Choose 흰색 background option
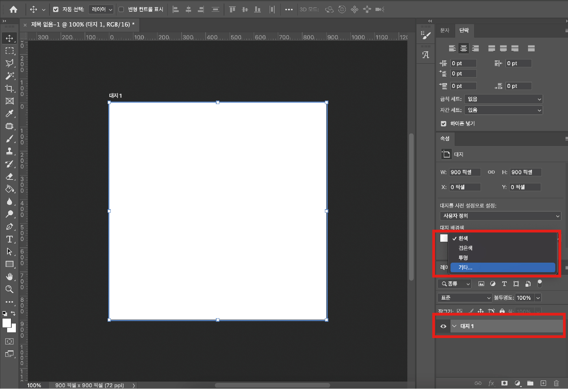The width and height of the screenshot is (568, 389). point(503,238)
